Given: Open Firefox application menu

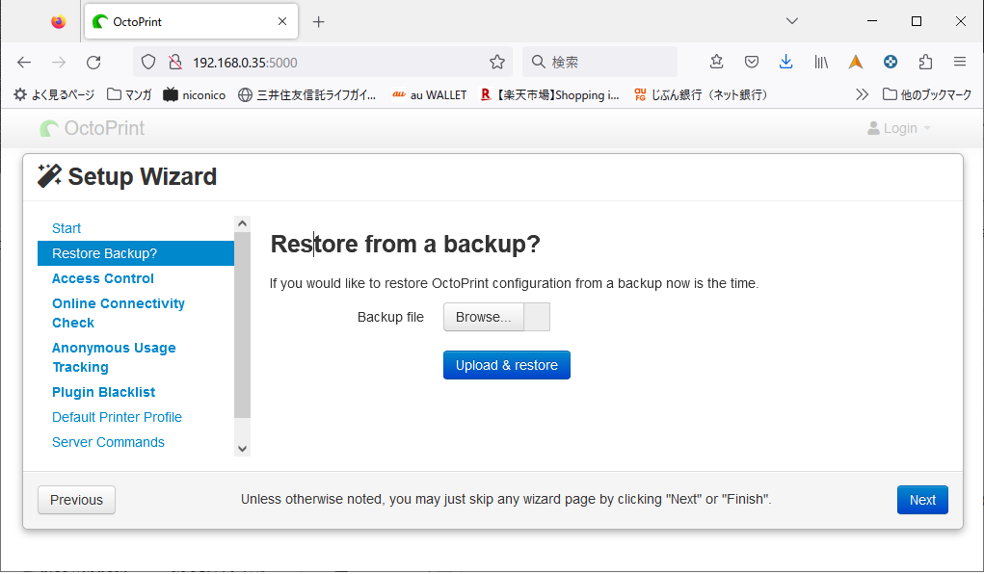Looking at the screenshot, I should coord(960,62).
